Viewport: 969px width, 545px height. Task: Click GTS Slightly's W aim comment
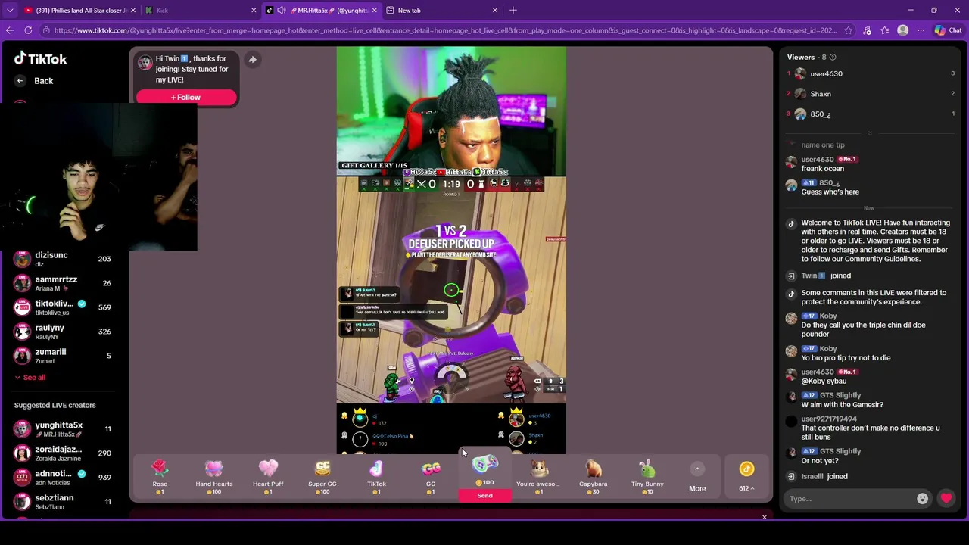click(843, 404)
